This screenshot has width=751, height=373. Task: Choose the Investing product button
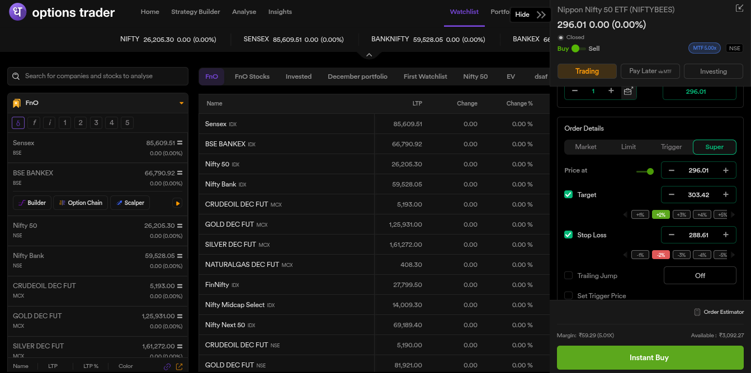714,71
